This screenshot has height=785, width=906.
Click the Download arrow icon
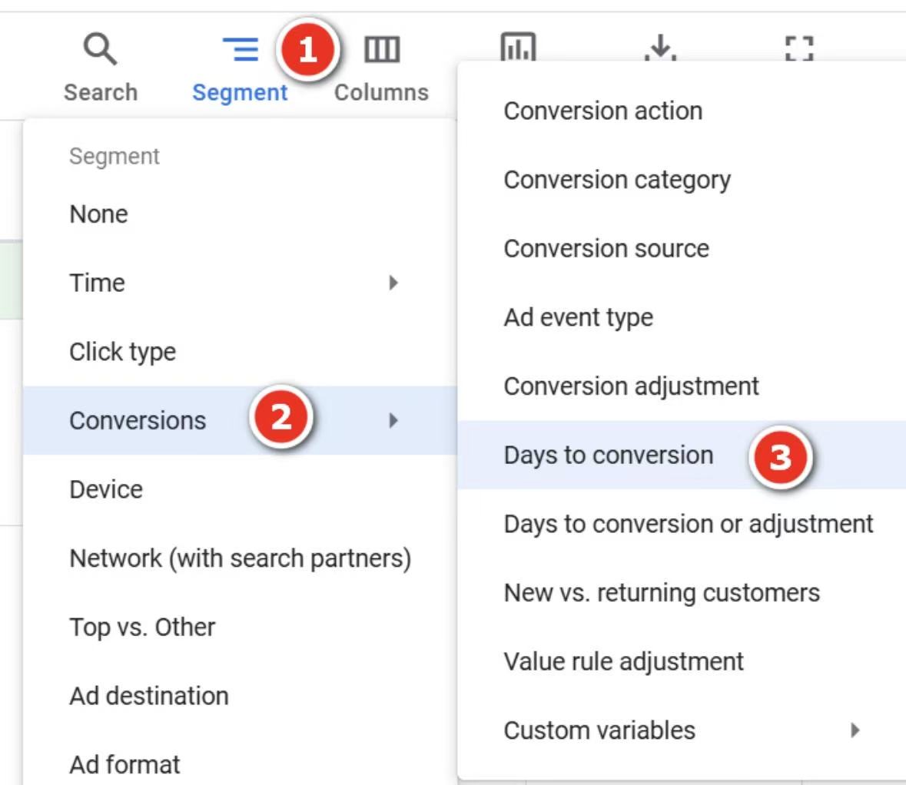tap(660, 48)
